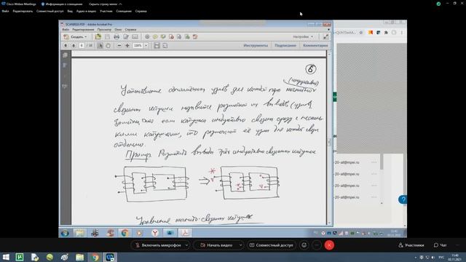466x262 pixels.
Task: Click Webex panel options ellipsis far right
Action: (459, 245)
